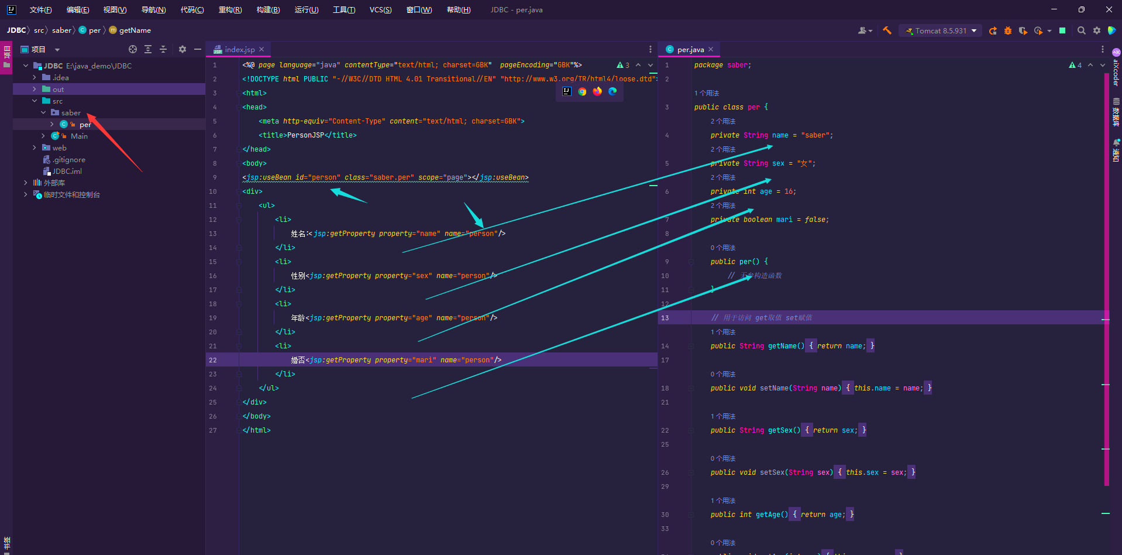Run with Coverage using the shield icon
This screenshot has height=555, width=1122.
pos(1023,30)
